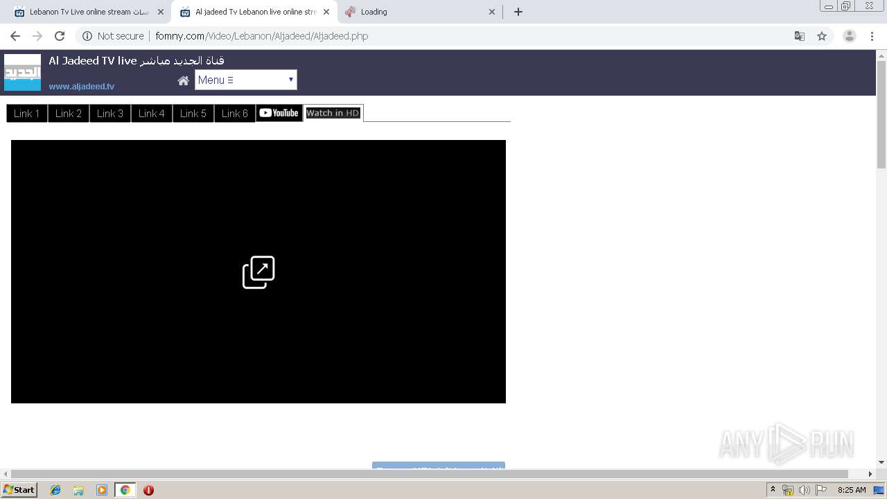Click the taskbar clock showing 8:25 AM
This screenshot has height=499, width=887.
[x=852, y=490]
